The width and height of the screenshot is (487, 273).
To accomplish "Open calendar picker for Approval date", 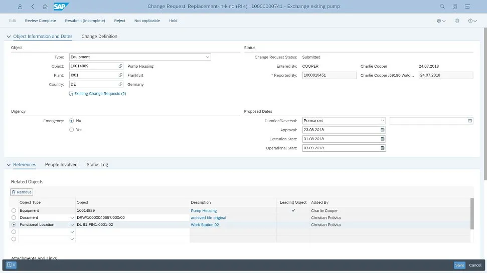I will coord(383,130).
